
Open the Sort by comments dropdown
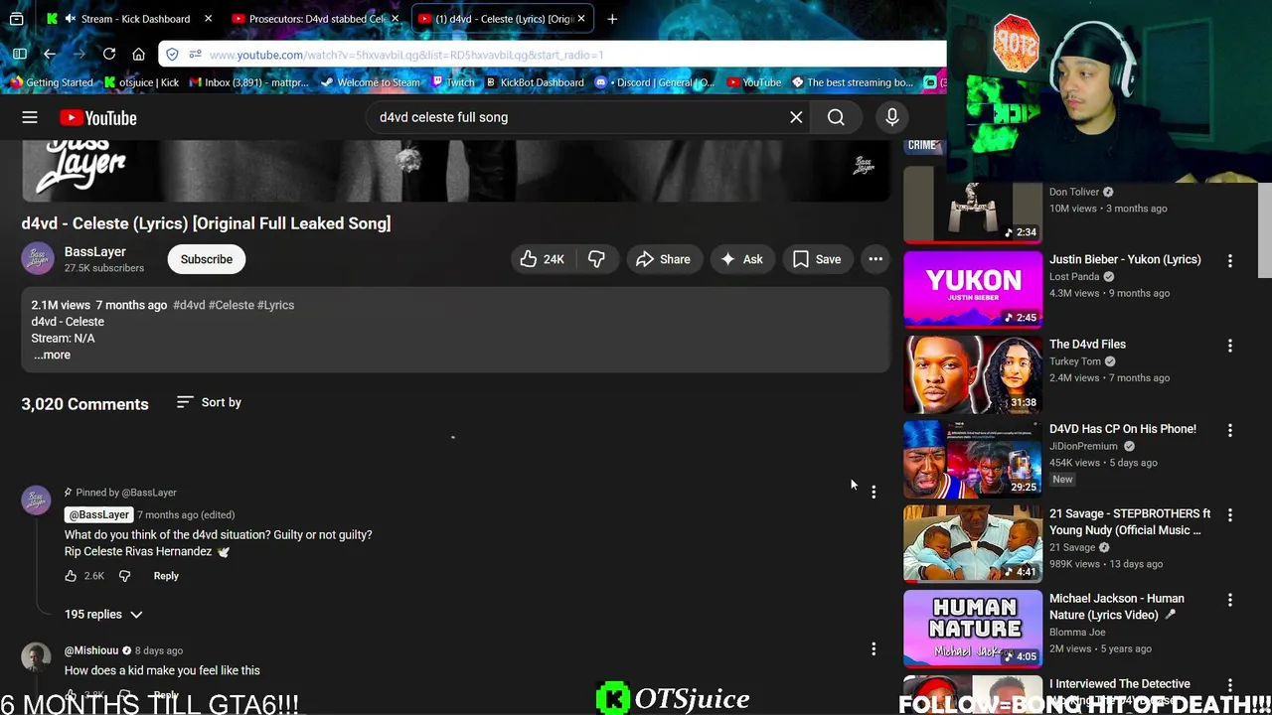coord(209,402)
